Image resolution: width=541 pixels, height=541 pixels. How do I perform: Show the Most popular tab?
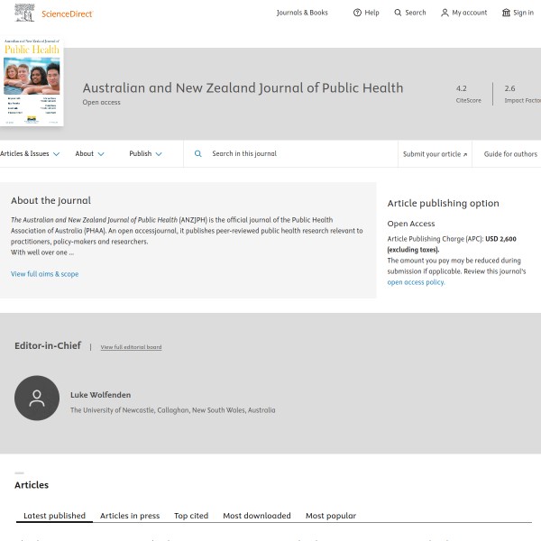click(x=331, y=516)
